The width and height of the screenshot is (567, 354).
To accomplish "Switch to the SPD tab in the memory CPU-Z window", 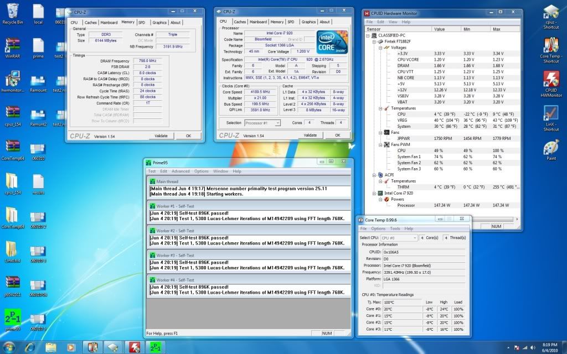I will [x=142, y=22].
